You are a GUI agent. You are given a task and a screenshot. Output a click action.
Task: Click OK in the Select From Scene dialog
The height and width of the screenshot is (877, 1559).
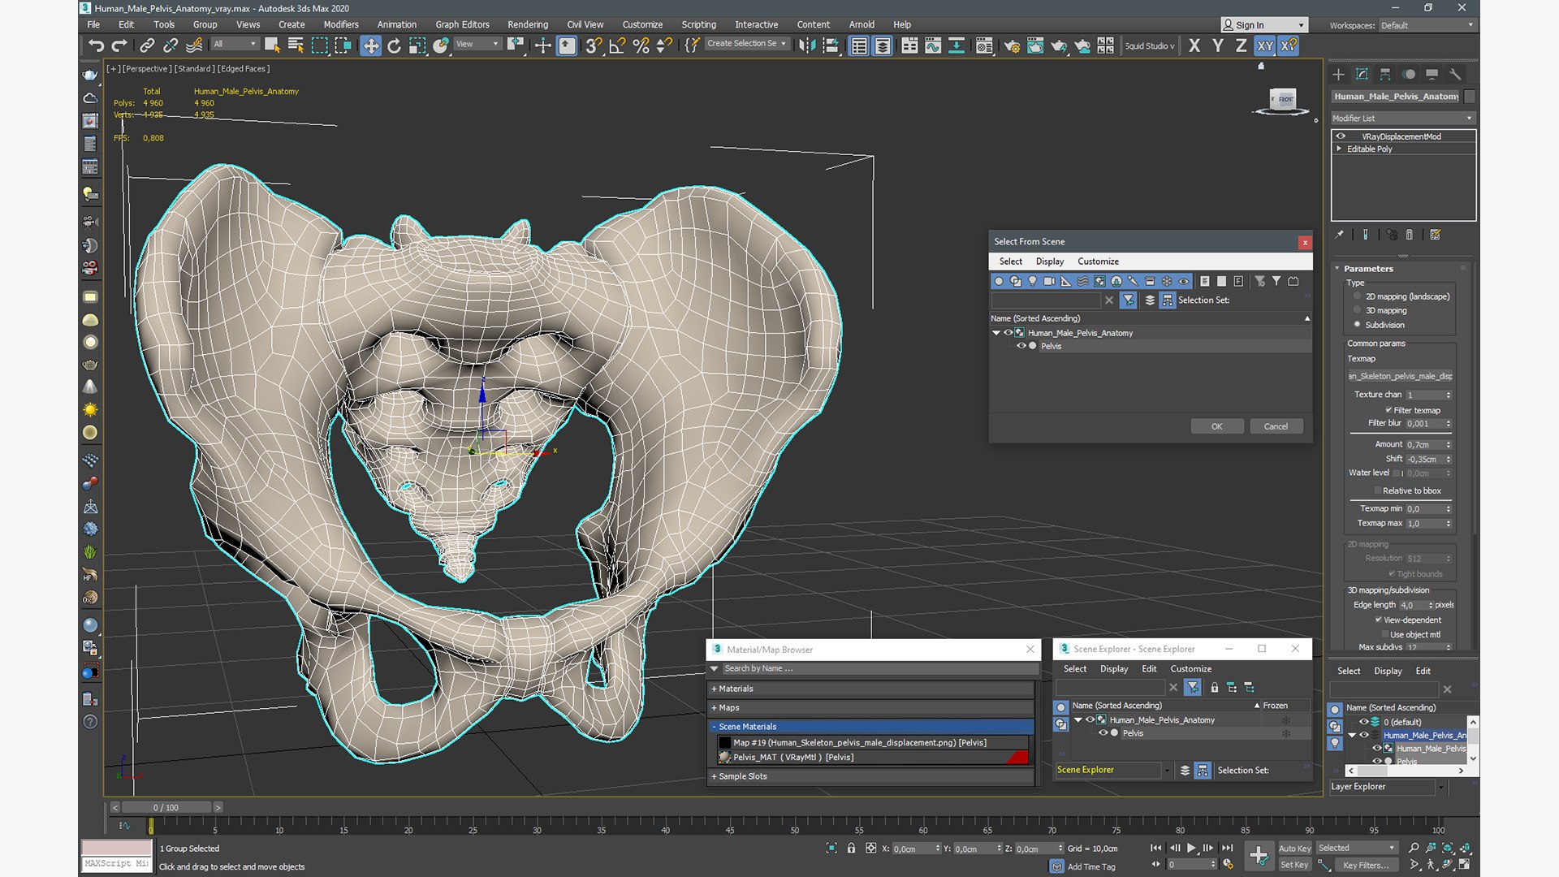(1216, 426)
